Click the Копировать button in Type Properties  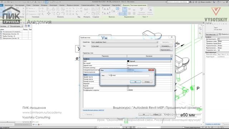coord(166,46)
